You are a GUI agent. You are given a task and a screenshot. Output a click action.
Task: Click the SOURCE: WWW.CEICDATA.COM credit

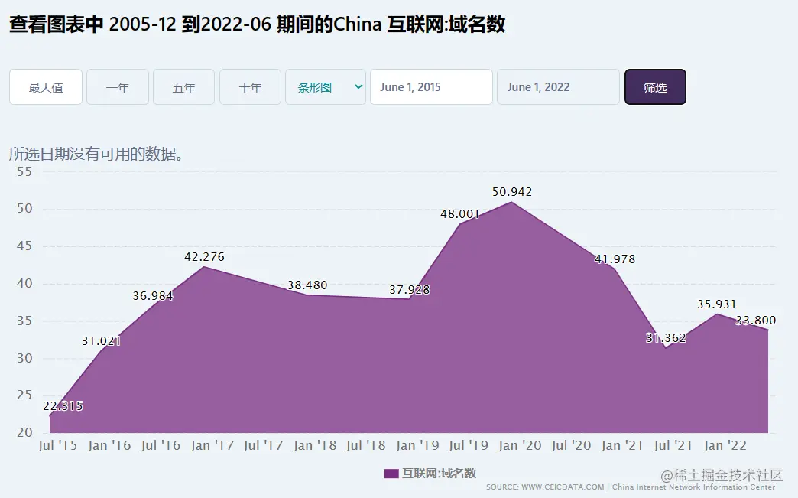click(x=545, y=487)
